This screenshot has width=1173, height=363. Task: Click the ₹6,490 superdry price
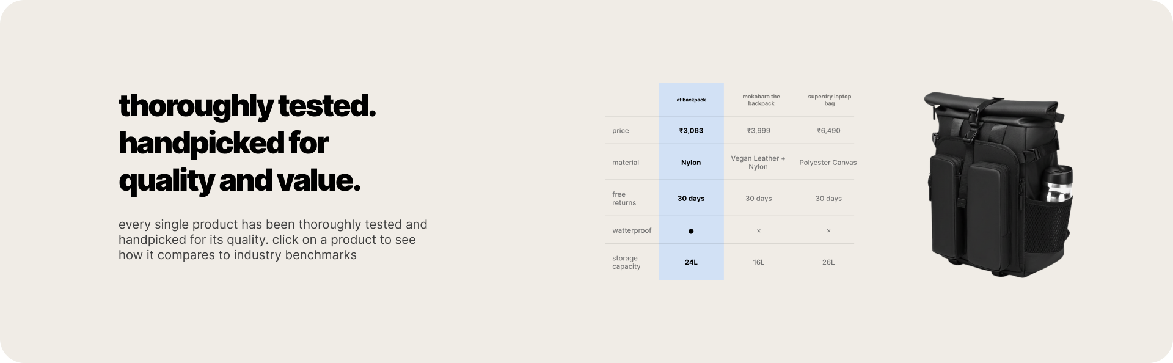click(x=828, y=131)
